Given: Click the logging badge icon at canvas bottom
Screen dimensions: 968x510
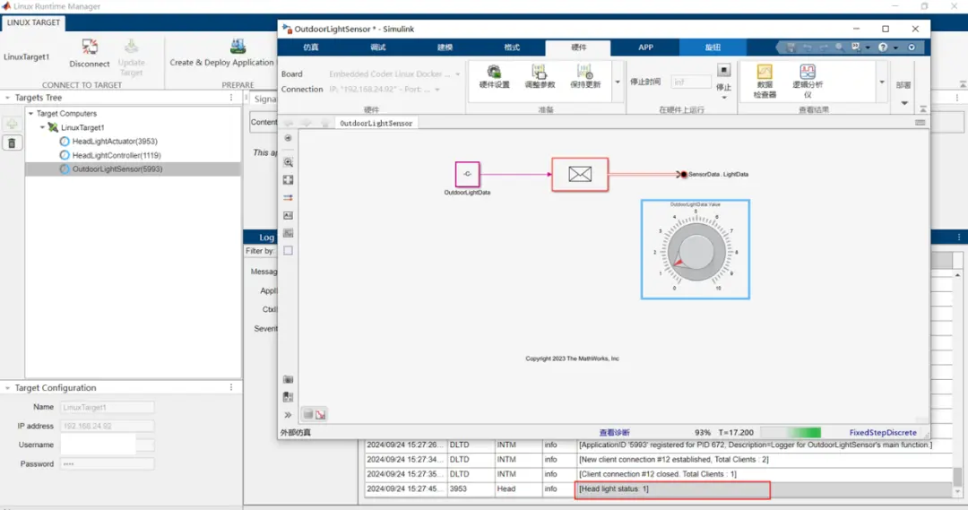Looking at the screenshot, I should tap(320, 414).
